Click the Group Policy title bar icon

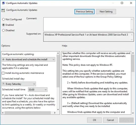pyautogui.click(x=4, y=3)
